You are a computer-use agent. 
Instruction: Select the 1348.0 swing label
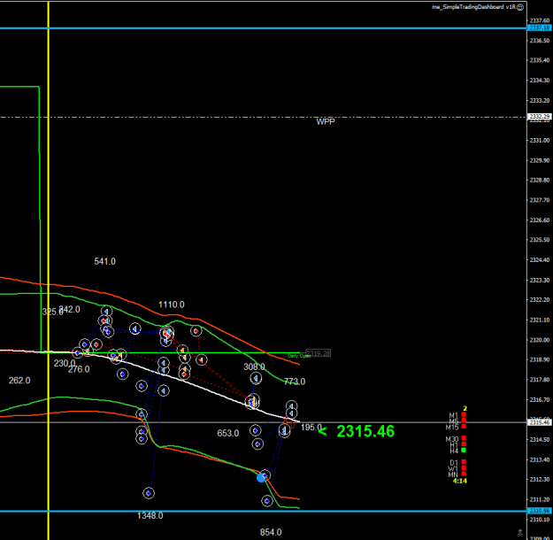tap(150, 515)
